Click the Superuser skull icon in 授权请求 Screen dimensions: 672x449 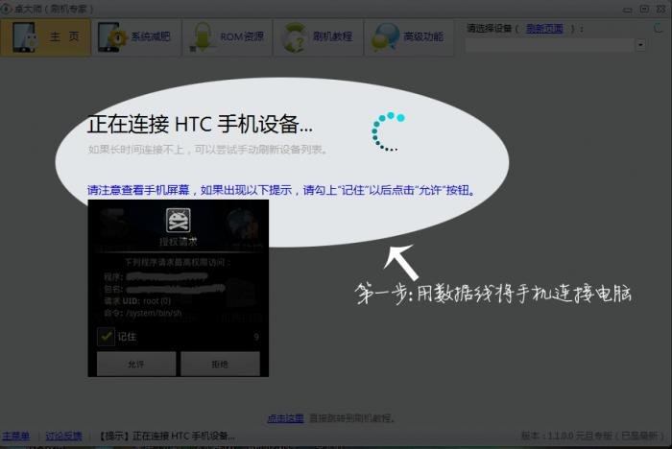click(179, 220)
